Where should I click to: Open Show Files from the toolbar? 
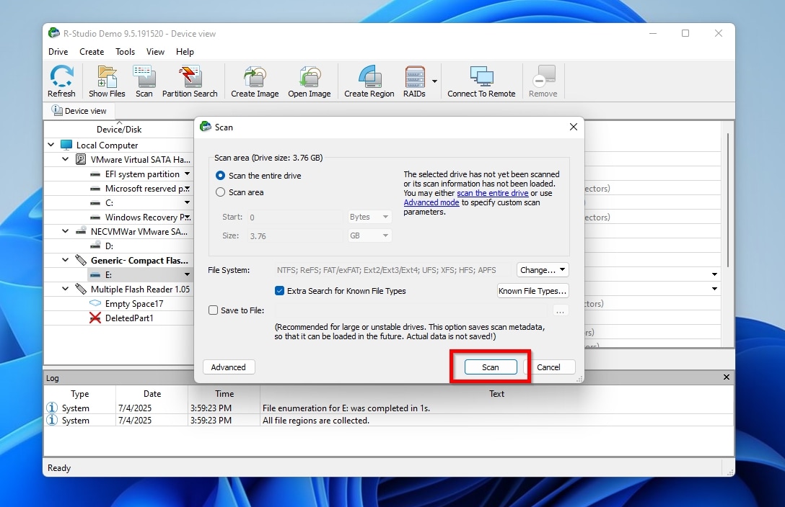pos(107,81)
